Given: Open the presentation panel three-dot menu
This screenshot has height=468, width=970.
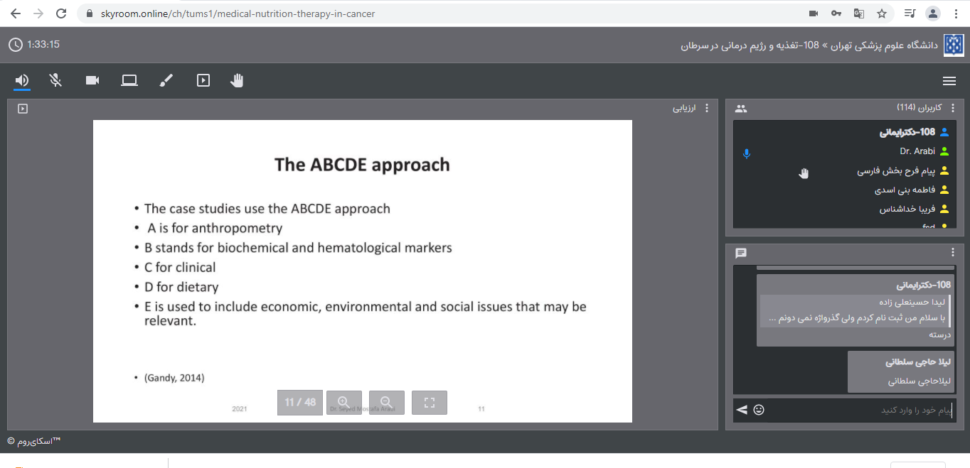Looking at the screenshot, I should 706,109.
